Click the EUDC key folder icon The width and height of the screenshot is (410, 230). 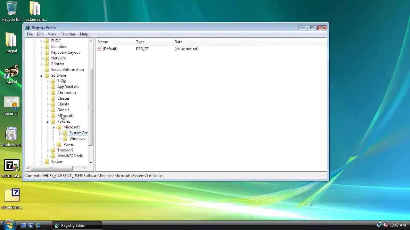pos(47,41)
